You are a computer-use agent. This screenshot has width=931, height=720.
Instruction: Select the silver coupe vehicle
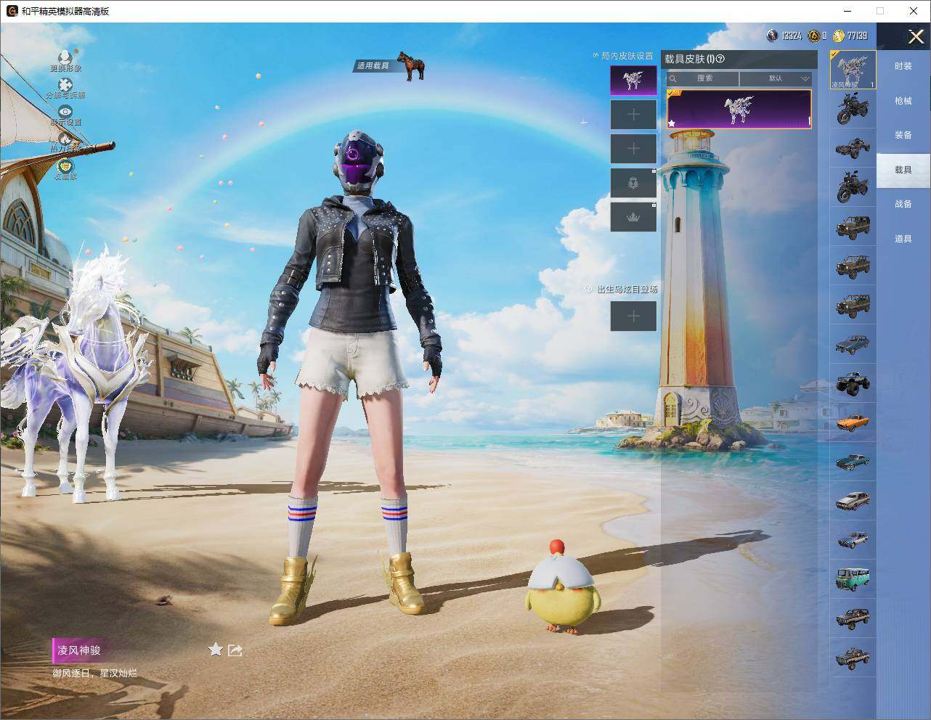click(853, 500)
